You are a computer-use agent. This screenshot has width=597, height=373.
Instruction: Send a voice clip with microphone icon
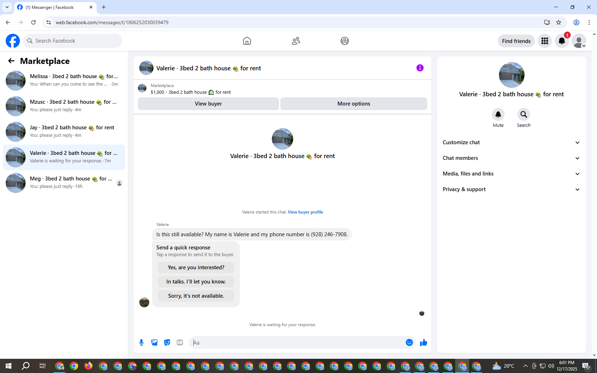(x=141, y=342)
